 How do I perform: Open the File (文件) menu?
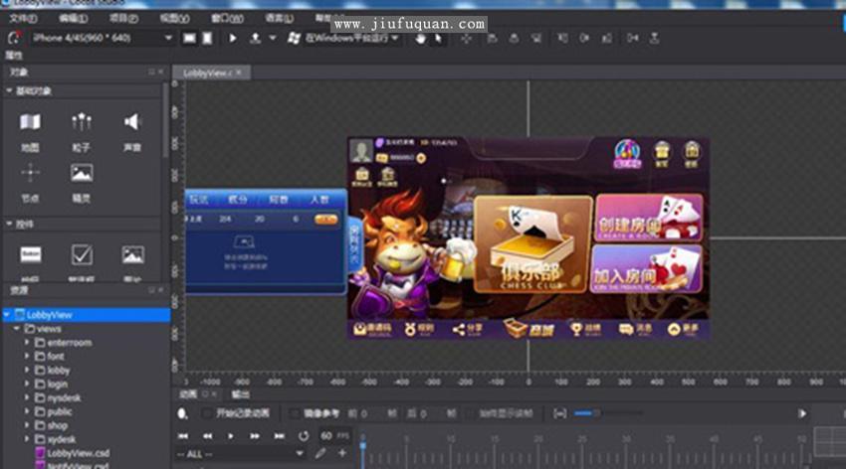23,19
